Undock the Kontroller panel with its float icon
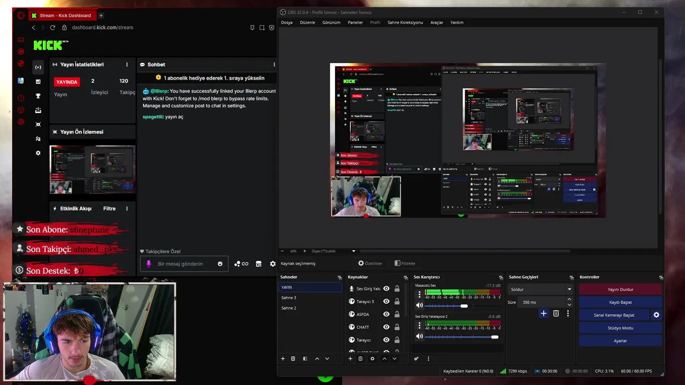This screenshot has height=385, width=685. pyautogui.click(x=661, y=278)
